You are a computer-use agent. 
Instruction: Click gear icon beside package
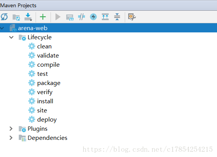point(32,83)
